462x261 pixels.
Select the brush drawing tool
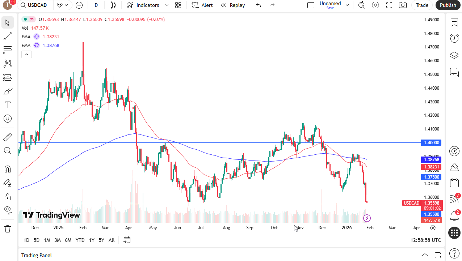(x=7, y=91)
